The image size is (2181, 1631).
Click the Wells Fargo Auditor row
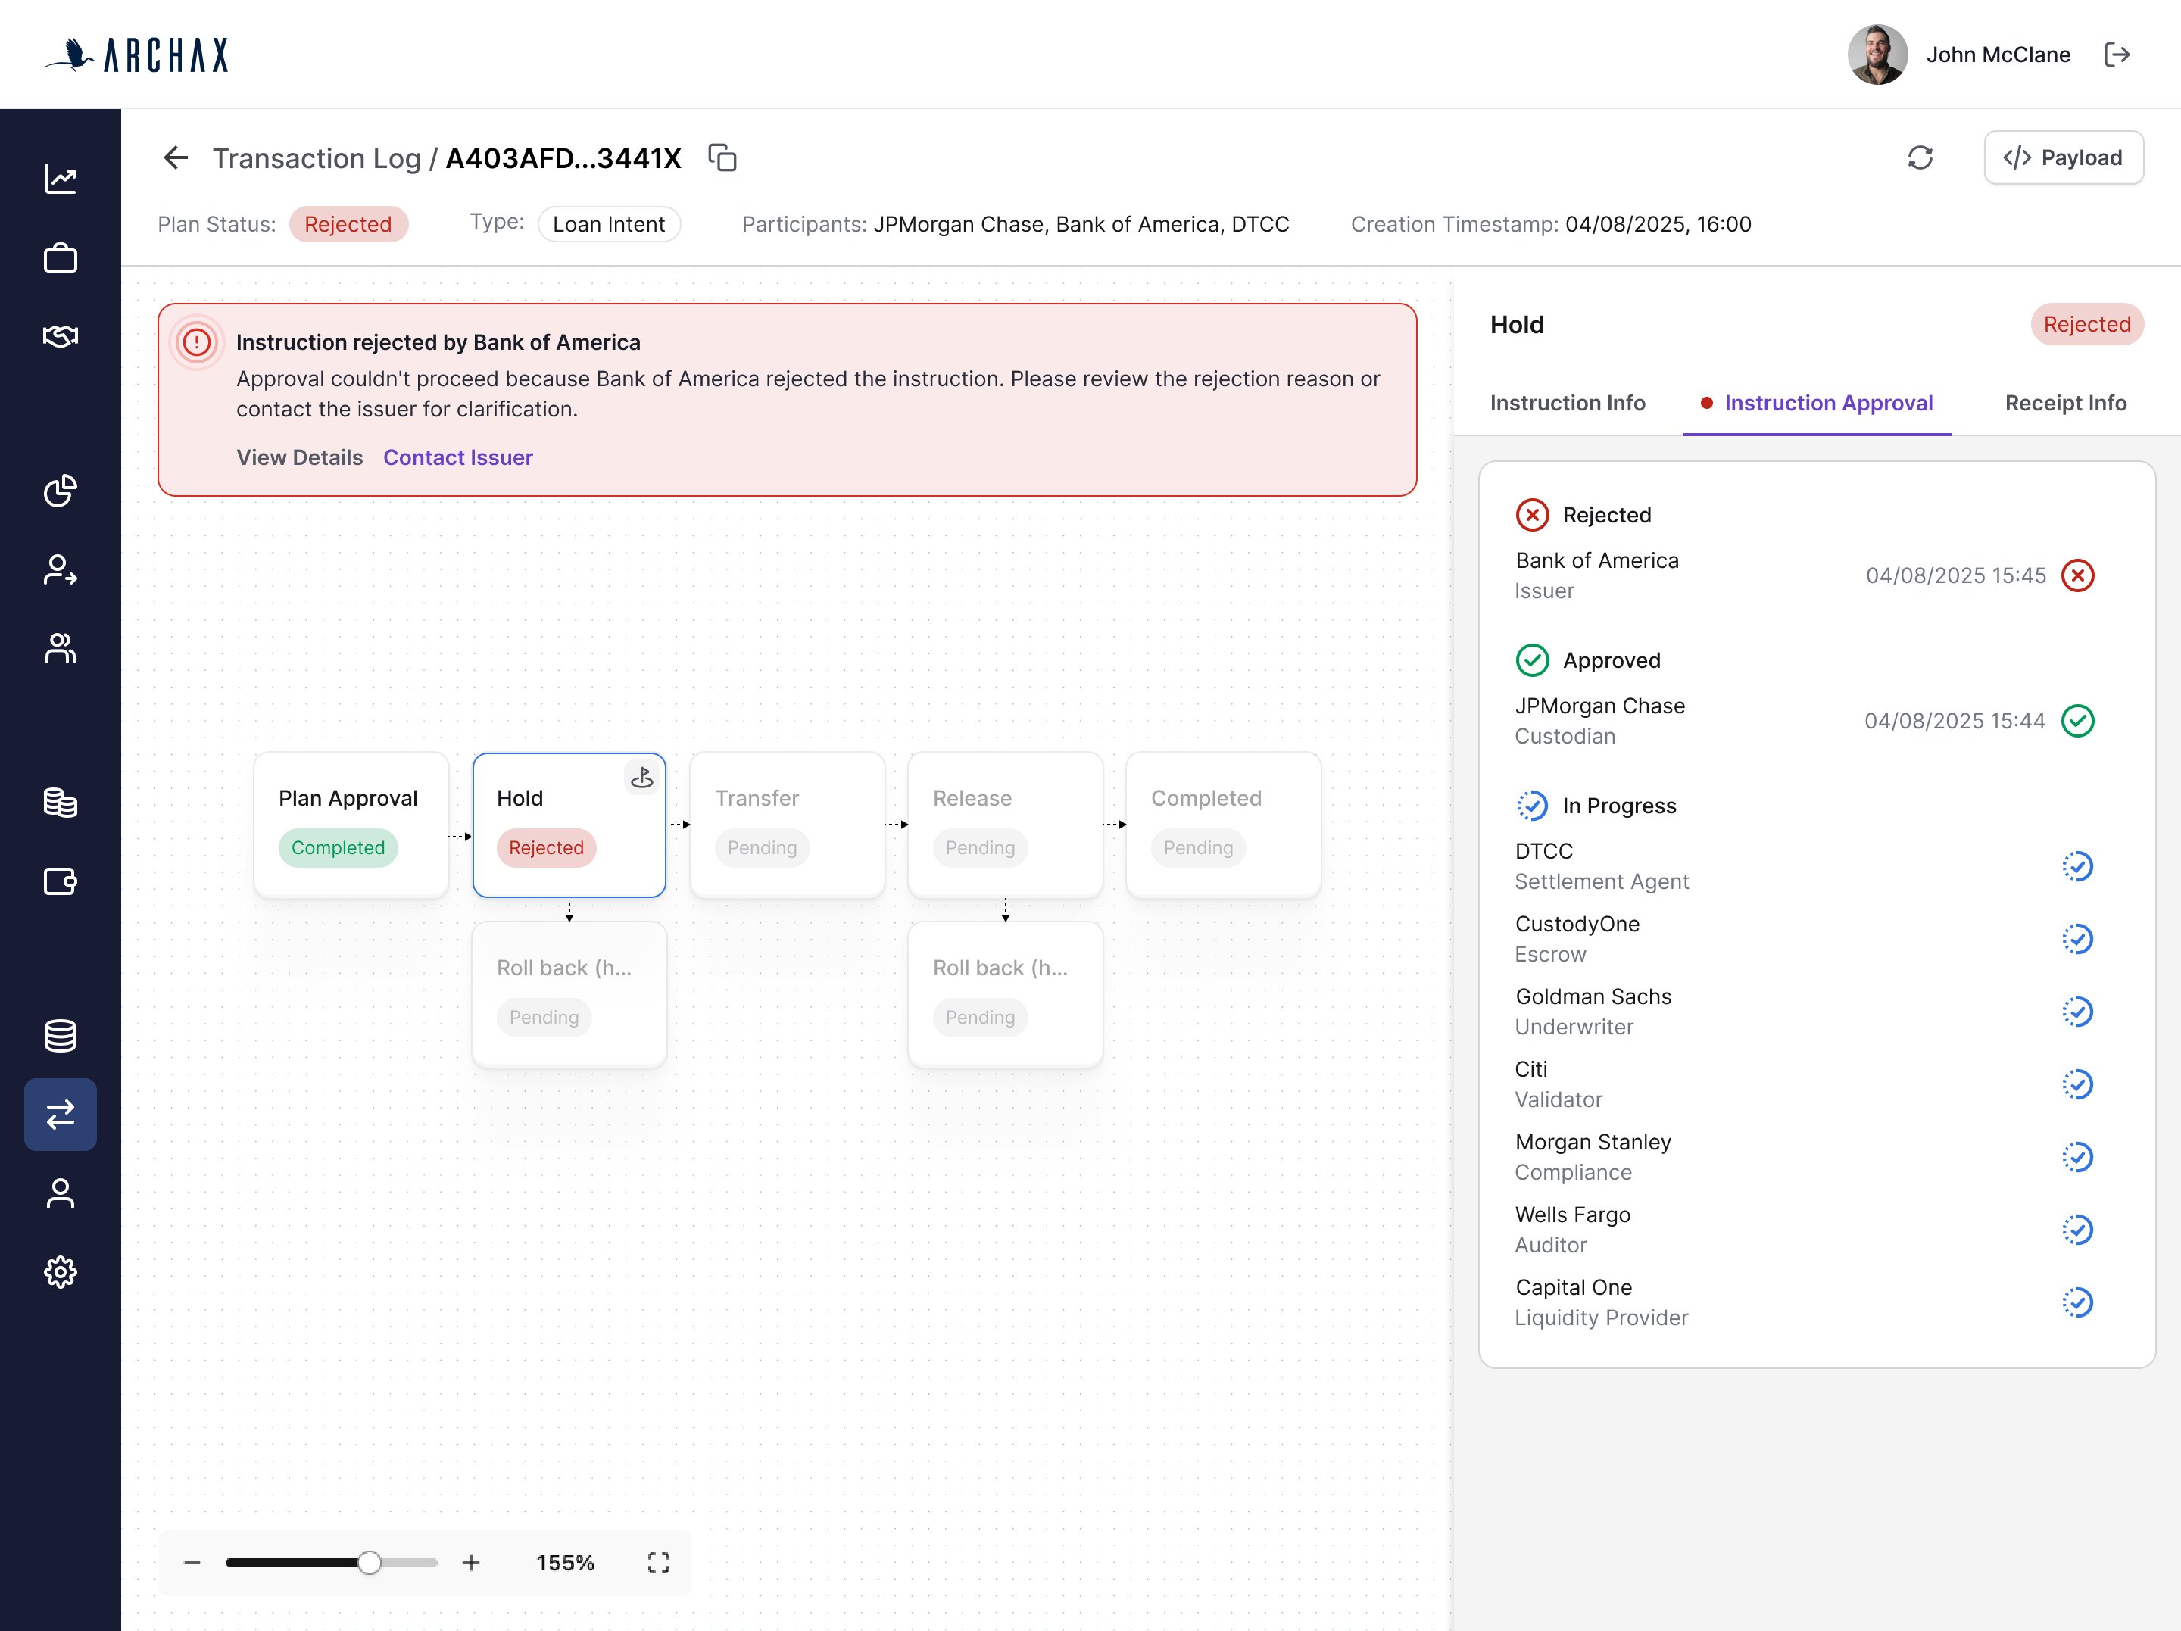click(1803, 1230)
